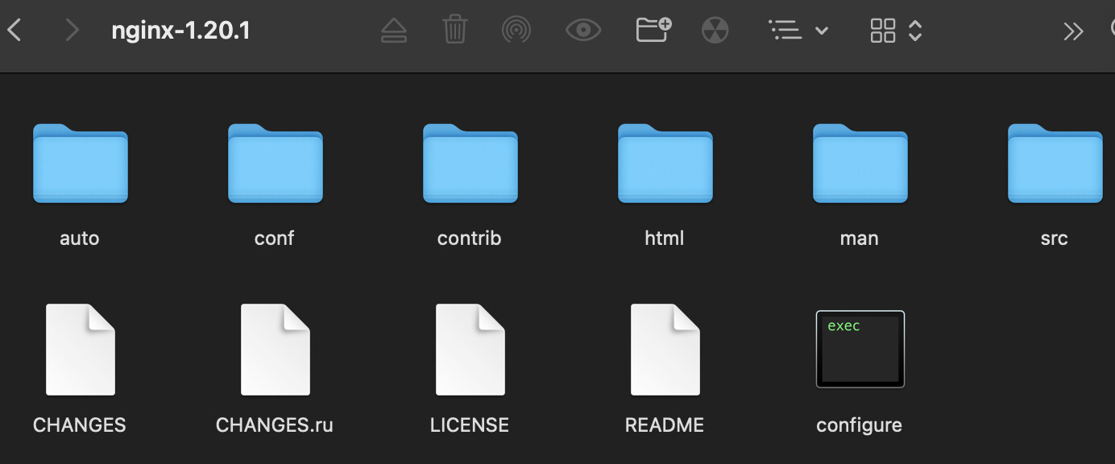
Task: Select the CHANGES.ru file icon
Action: (x=276, y=350)
